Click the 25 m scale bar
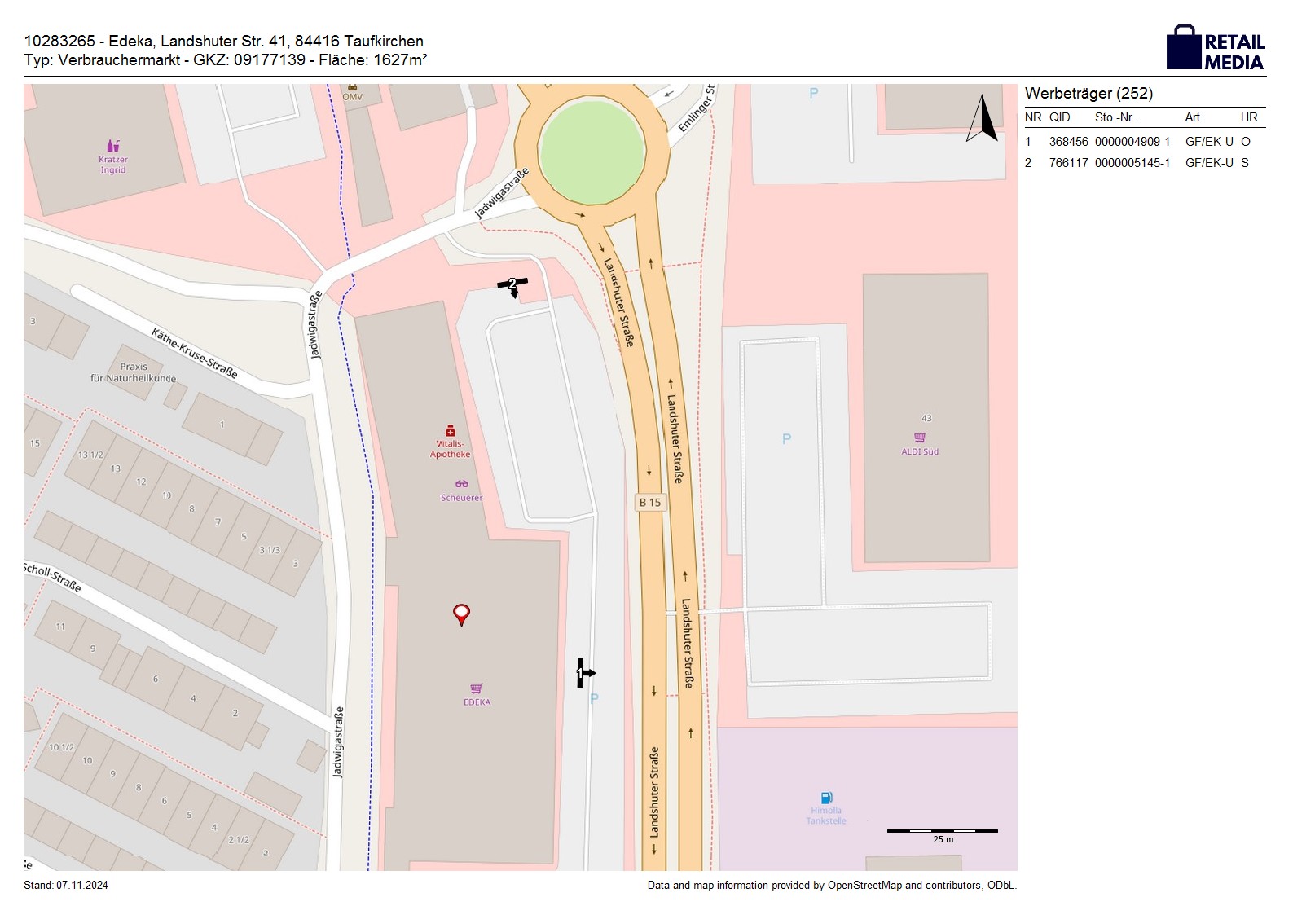1293x915 pixels. (942, 831)
